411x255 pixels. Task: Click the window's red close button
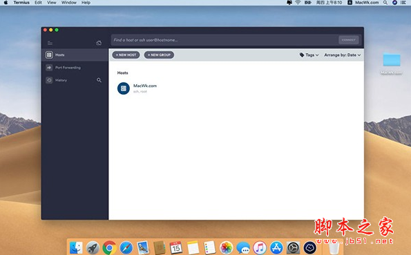click(45, 30)
